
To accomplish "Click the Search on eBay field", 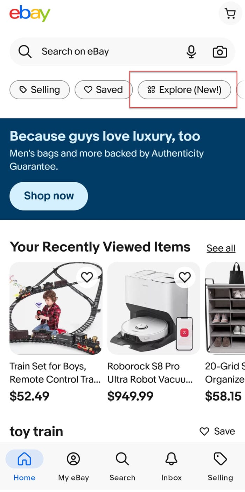I will pyautogui.click(x=122, y=52).
